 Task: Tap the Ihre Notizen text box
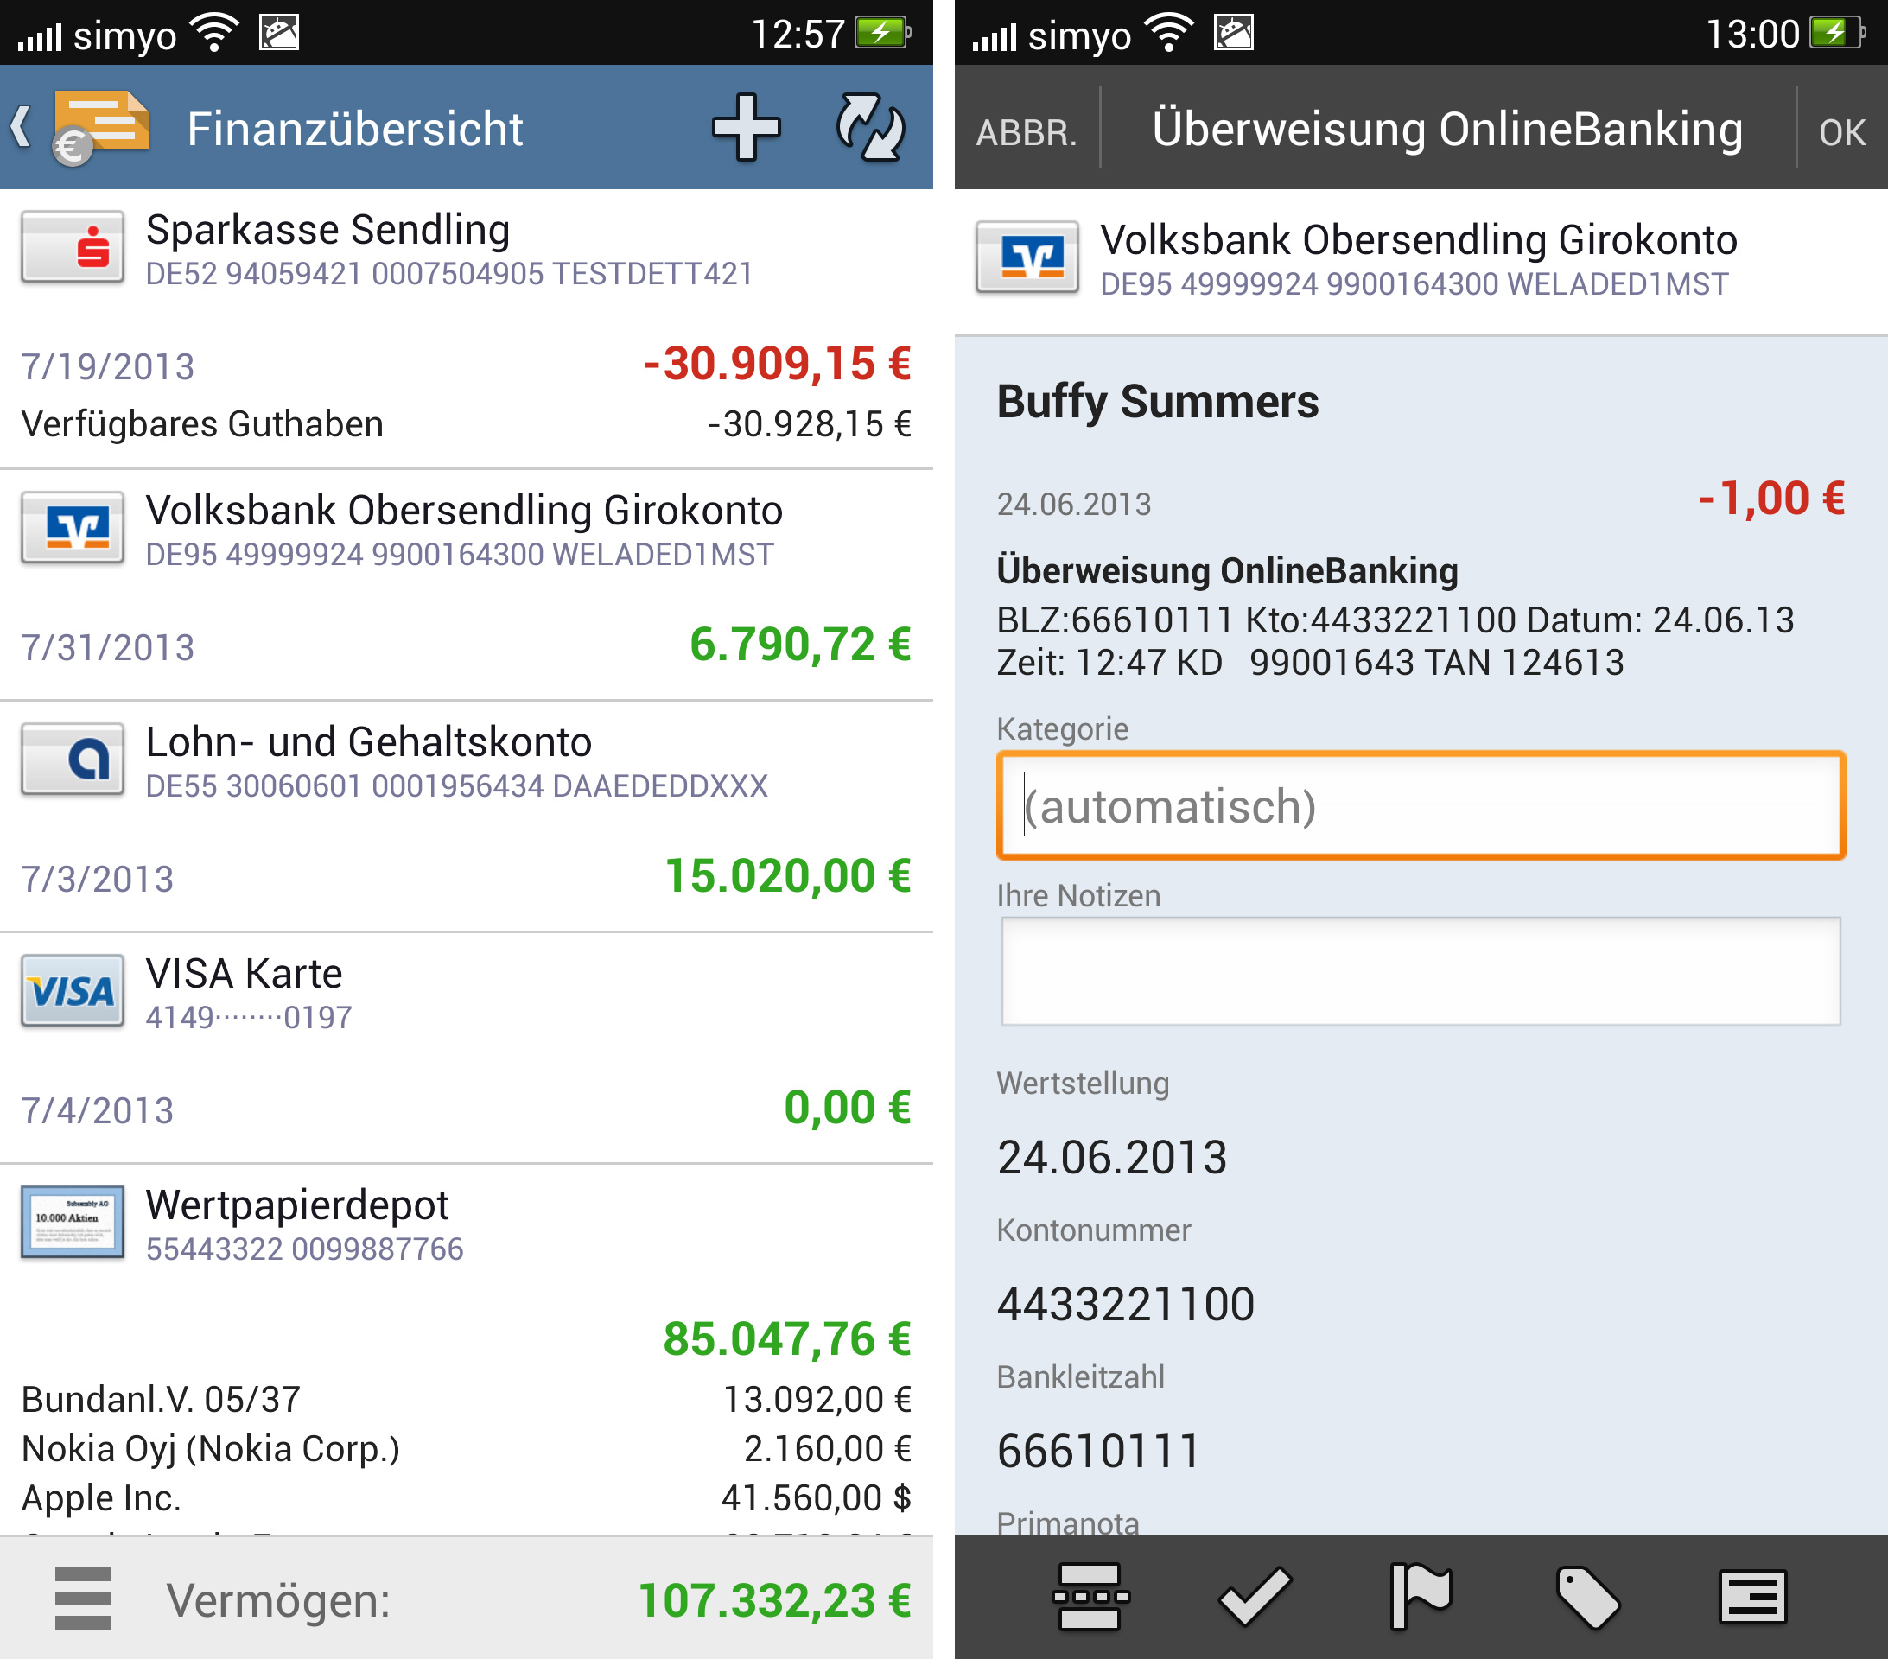(x=1420, y=971)
